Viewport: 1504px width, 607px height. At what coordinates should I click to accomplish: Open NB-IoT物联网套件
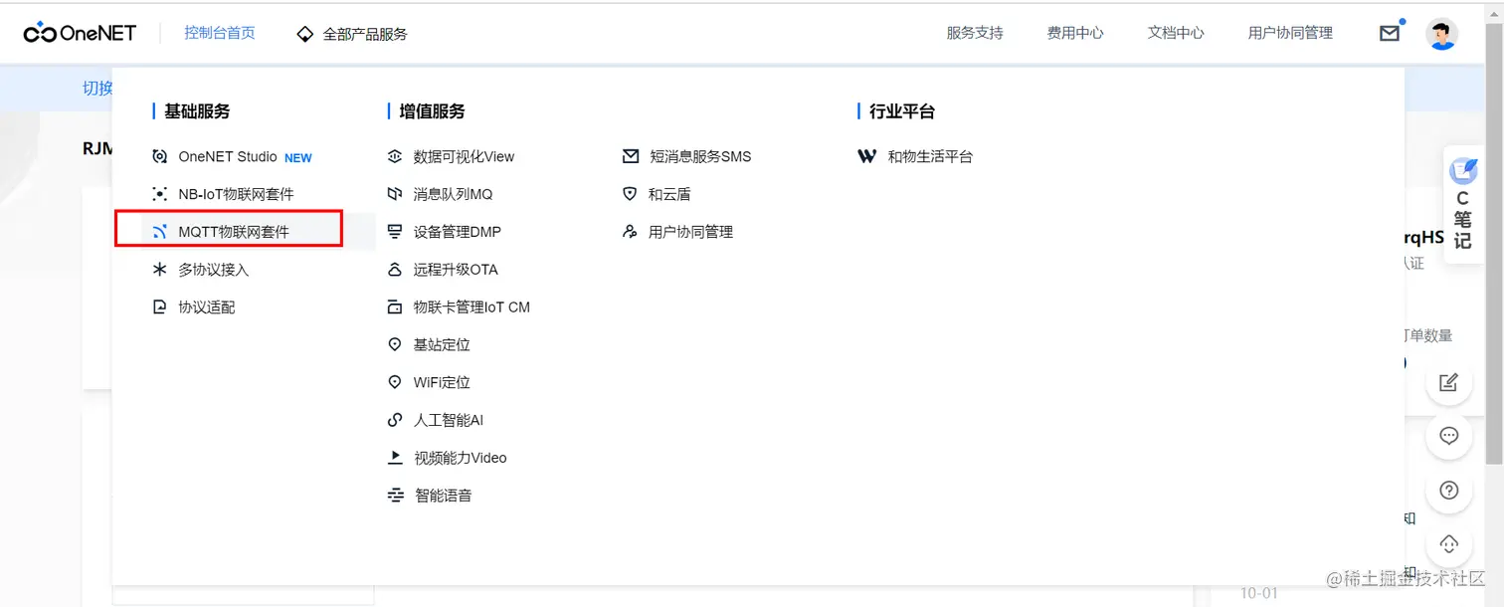[x=236, y=194]
